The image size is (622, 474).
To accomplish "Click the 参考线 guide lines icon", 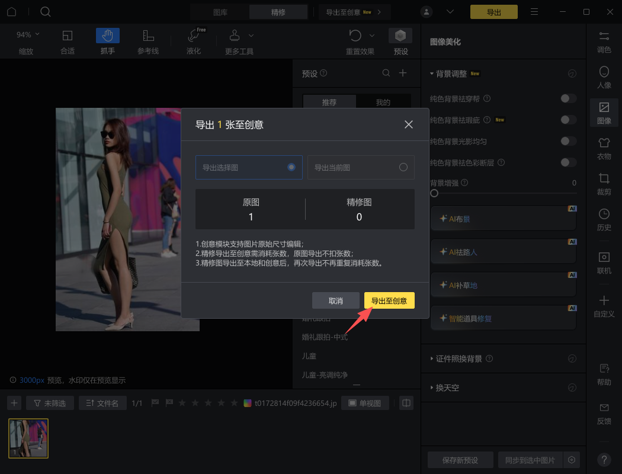I will [148, 36].
